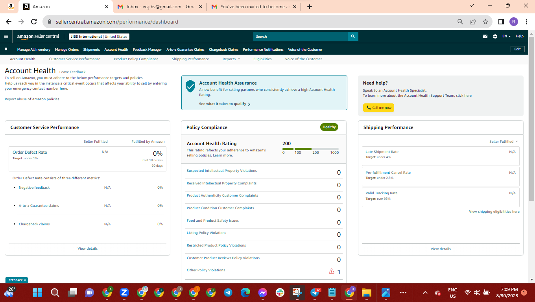Viewport: 535px width, 302px height.
Task: Open Customer Service Performance tab
Action: (x=75, y=59)
